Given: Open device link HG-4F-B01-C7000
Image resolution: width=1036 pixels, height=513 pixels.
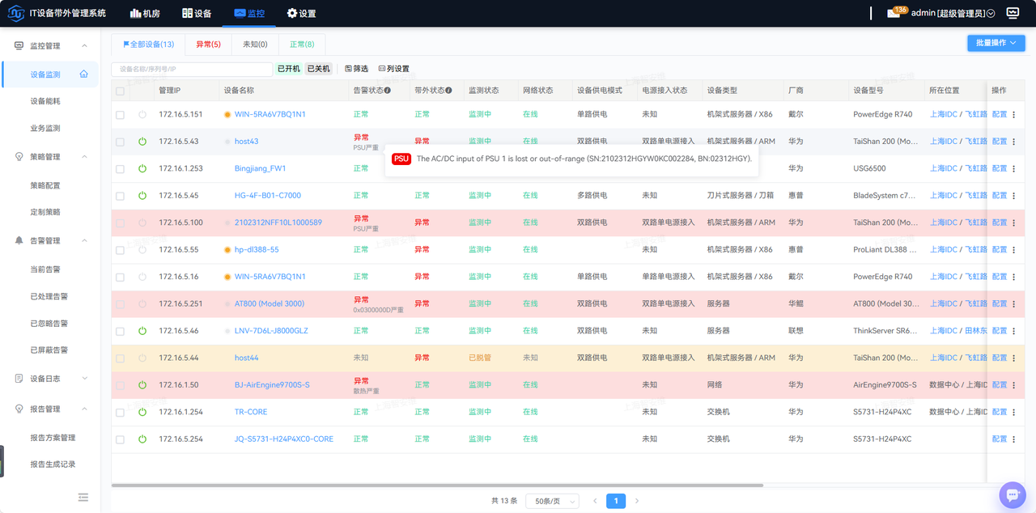Looking at the screenshot, I should pos(267,196).
